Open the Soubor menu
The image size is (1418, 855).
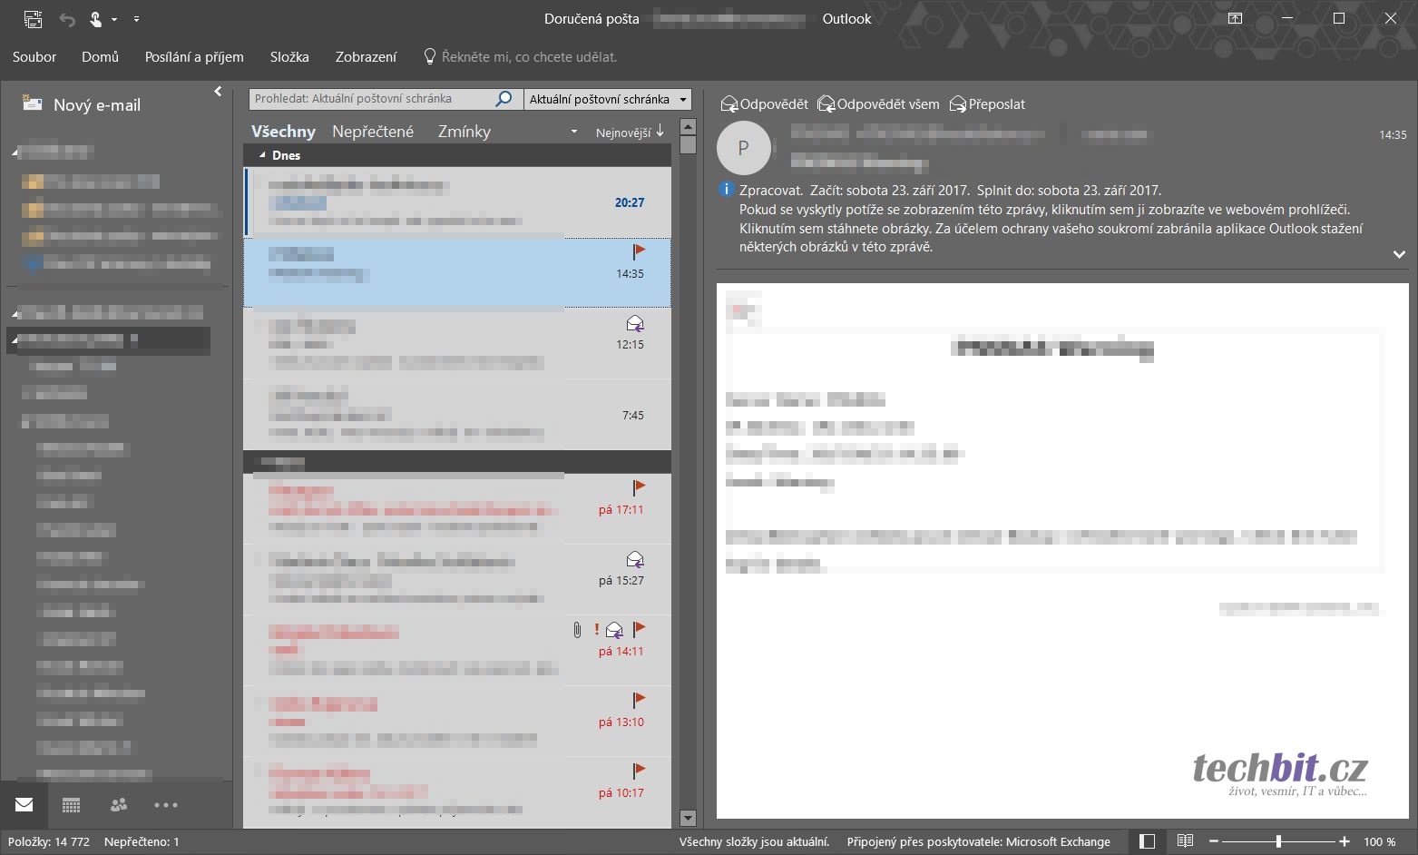click(34, 57)
